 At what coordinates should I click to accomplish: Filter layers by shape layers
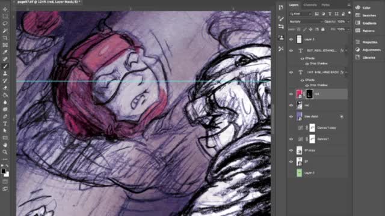(x=337, y=14)
